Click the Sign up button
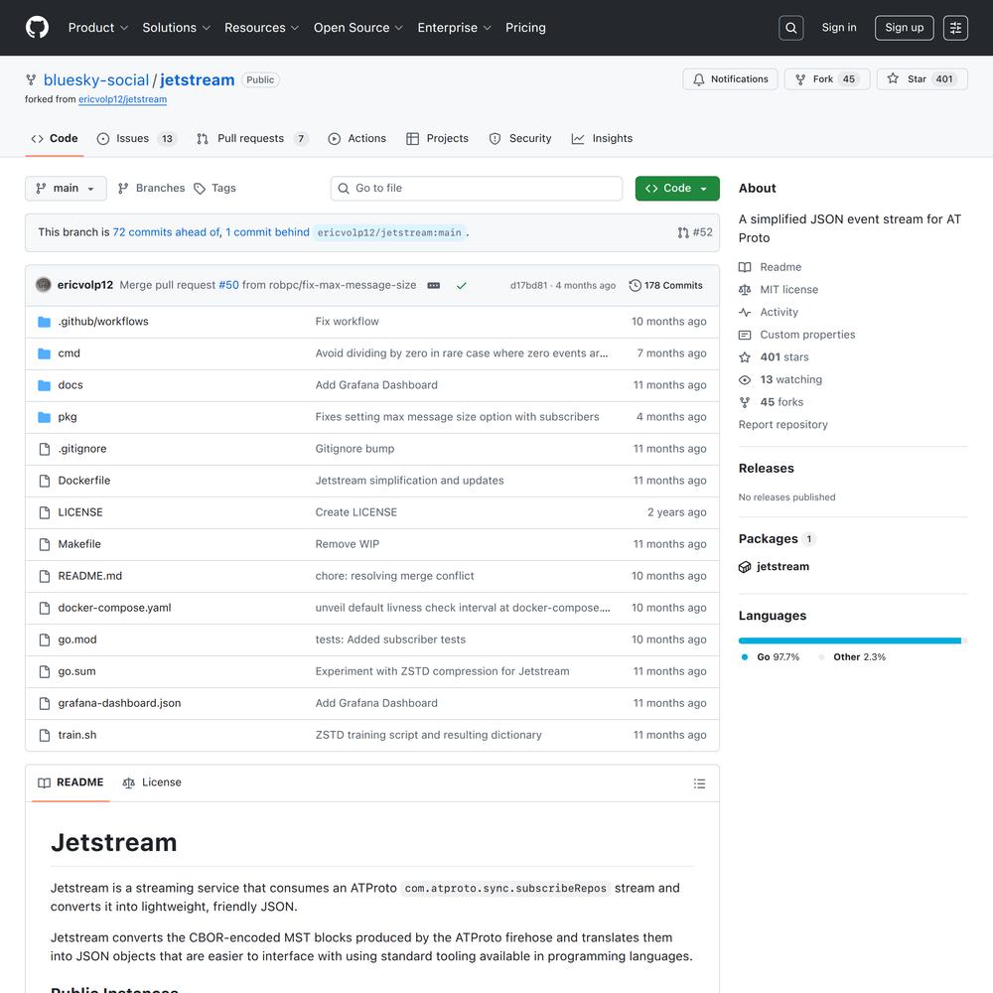Screen dimensions: 993x993 (x=904, y=28)
